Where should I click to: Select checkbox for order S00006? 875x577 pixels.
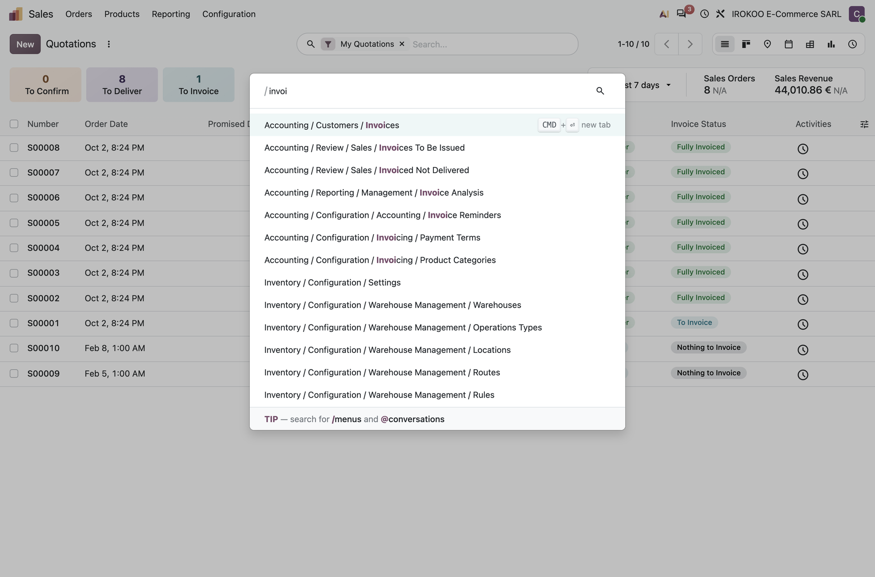tap(14, 198)
